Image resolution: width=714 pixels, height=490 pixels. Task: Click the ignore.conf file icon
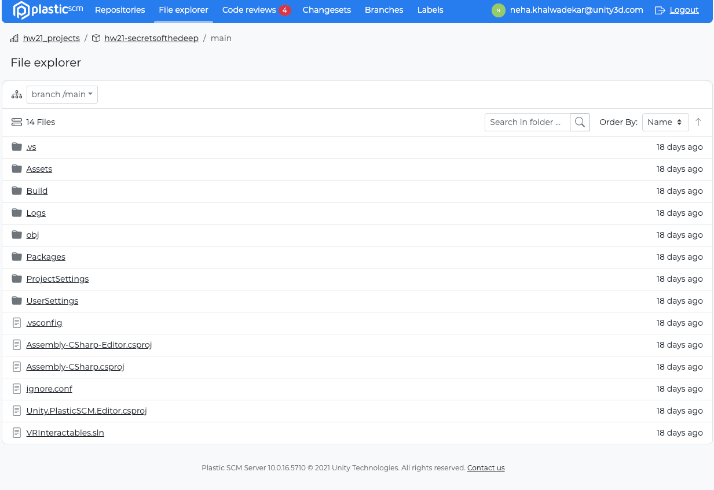pyautogui.click(x=17, y=389)
